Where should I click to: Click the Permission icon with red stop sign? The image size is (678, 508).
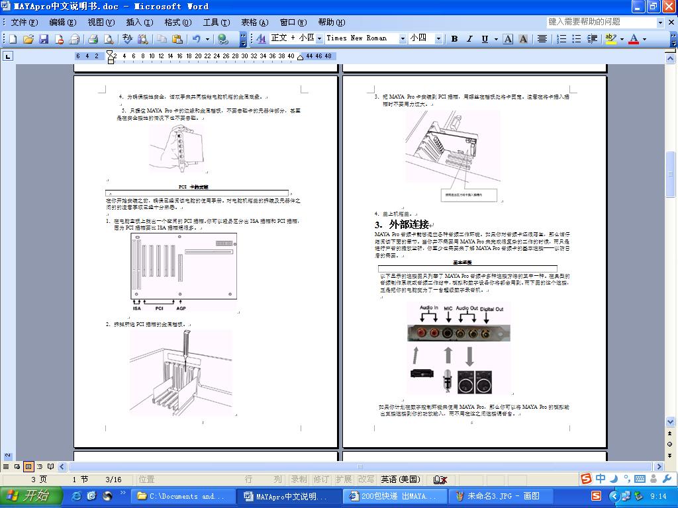coord(59,39)
